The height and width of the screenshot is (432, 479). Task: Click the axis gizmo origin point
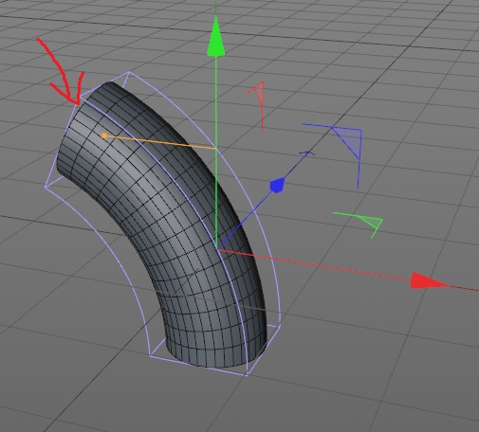point(216,249)
